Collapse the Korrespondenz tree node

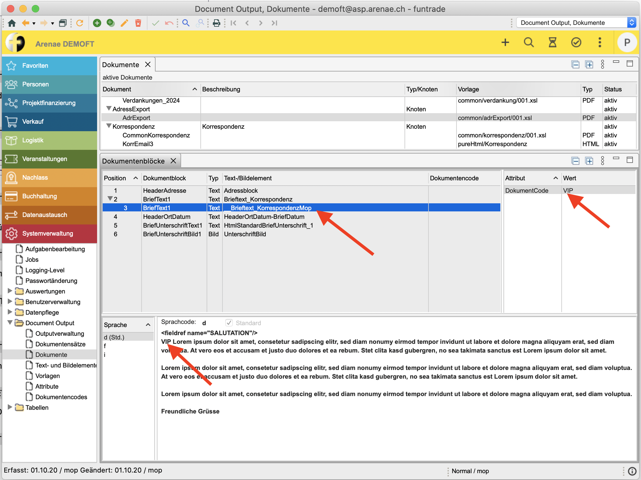109,126
